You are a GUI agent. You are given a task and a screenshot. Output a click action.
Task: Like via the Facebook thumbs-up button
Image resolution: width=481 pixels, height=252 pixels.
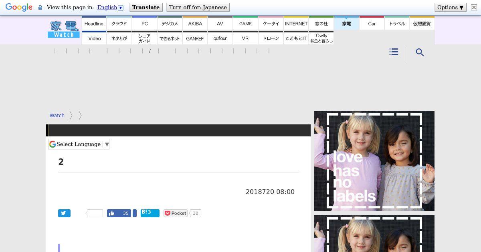pyautogui.click(x=119, y=213)
